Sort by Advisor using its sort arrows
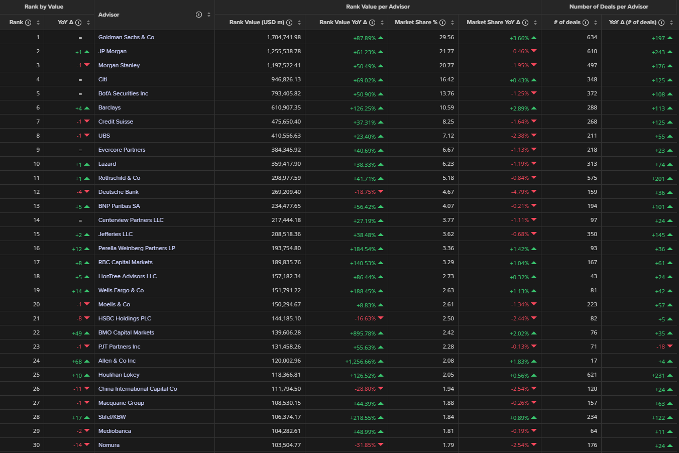Screen dimensions: 679x453 (x=209, y=15)
